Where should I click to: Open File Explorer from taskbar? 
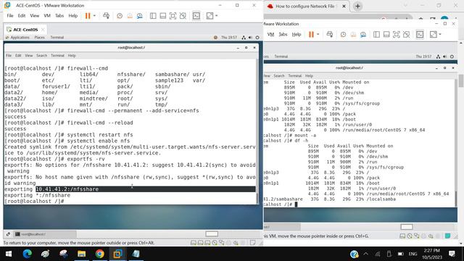(x=81, y=254)
